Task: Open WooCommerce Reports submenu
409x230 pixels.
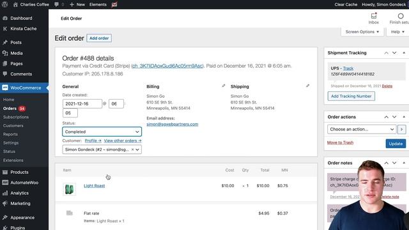Action: 10,134
